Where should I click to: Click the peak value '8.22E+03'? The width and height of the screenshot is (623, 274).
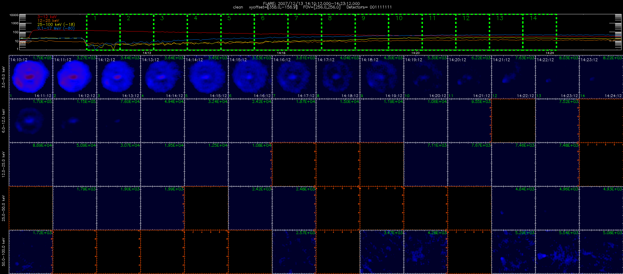pos(612,58)
